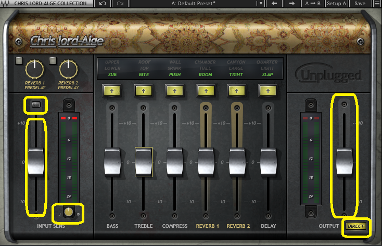Click the Bass mode selector arrow button

[112, 90]
